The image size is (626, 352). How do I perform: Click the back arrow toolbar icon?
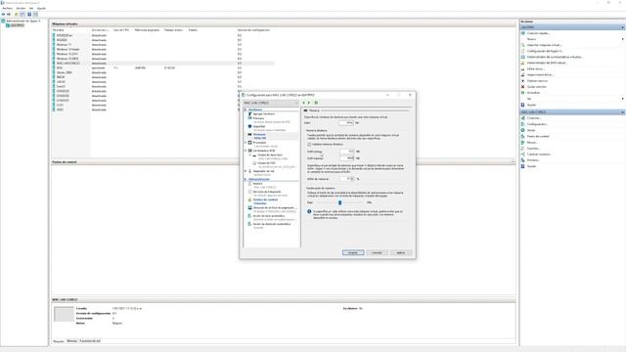(x=4, y=14)
